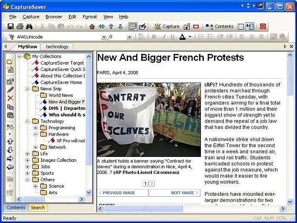Click the move up arrow in sidebar
The height and width of the screenshot is (223, 297).
tap(10, 141)
